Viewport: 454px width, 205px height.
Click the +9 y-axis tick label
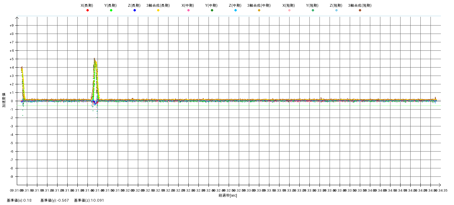[x=11, y=26]
